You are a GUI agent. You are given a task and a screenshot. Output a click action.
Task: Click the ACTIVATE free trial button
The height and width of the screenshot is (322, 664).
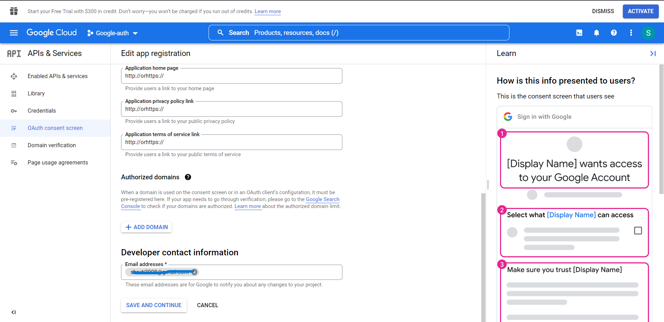tap(640, 11)
